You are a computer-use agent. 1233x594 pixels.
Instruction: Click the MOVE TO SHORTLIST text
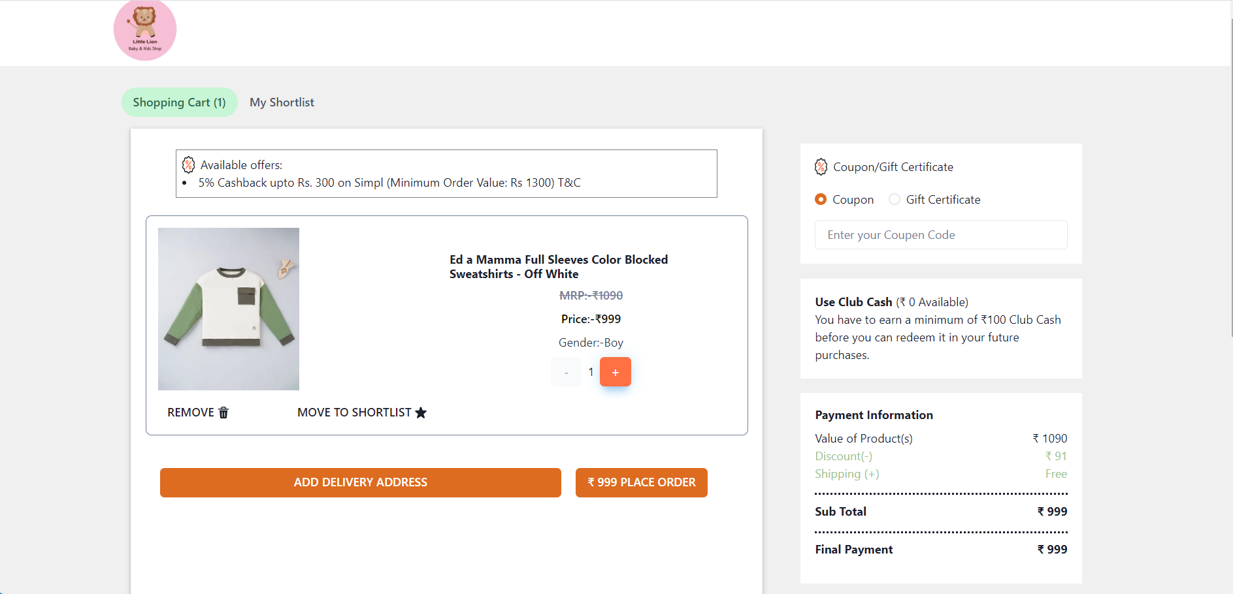click(x=353, y=413)
